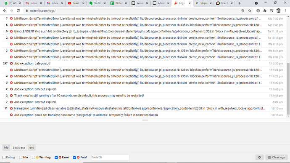The height and width of the screenshot is (163, 290).
Task: Click the tab search dropdown circle icon
Action: (256, 3)
